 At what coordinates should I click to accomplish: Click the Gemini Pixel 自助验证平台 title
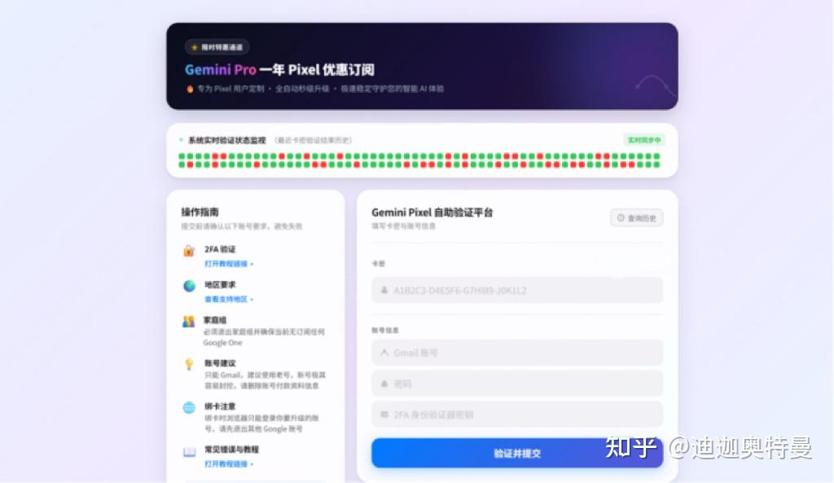click(432, 213)
